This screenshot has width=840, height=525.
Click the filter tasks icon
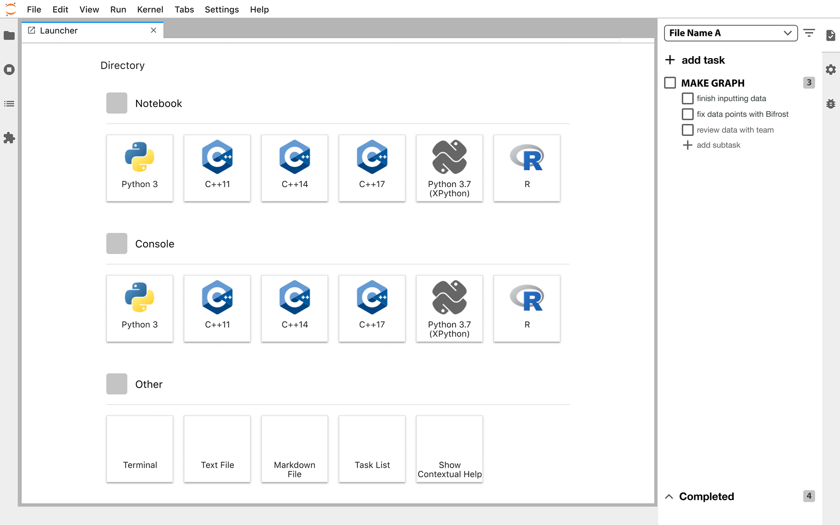pyautogui.click(x=809, y=33)
